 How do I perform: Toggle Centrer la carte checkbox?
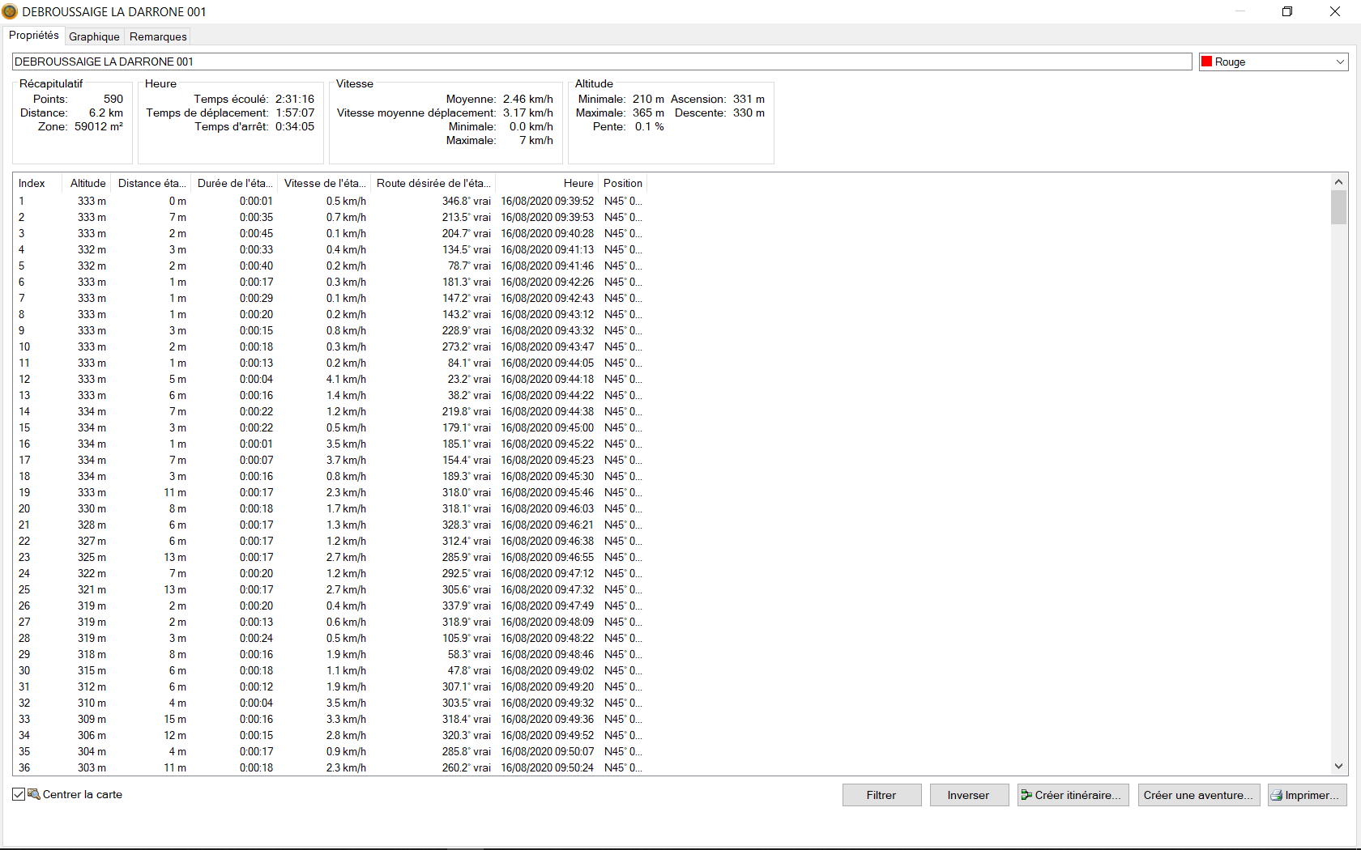click(x=19, y=794)
